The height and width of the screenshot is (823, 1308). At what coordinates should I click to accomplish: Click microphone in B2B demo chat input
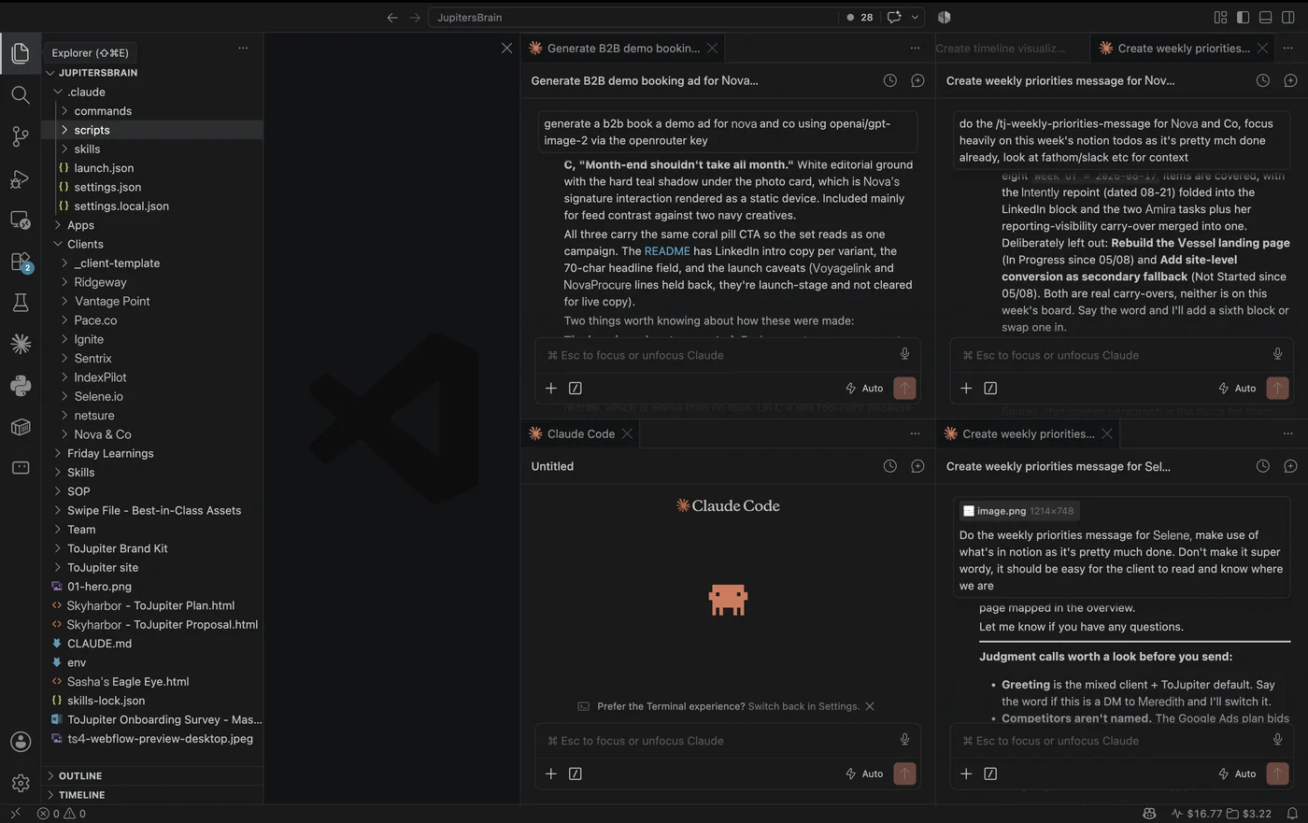pos(904,354)
